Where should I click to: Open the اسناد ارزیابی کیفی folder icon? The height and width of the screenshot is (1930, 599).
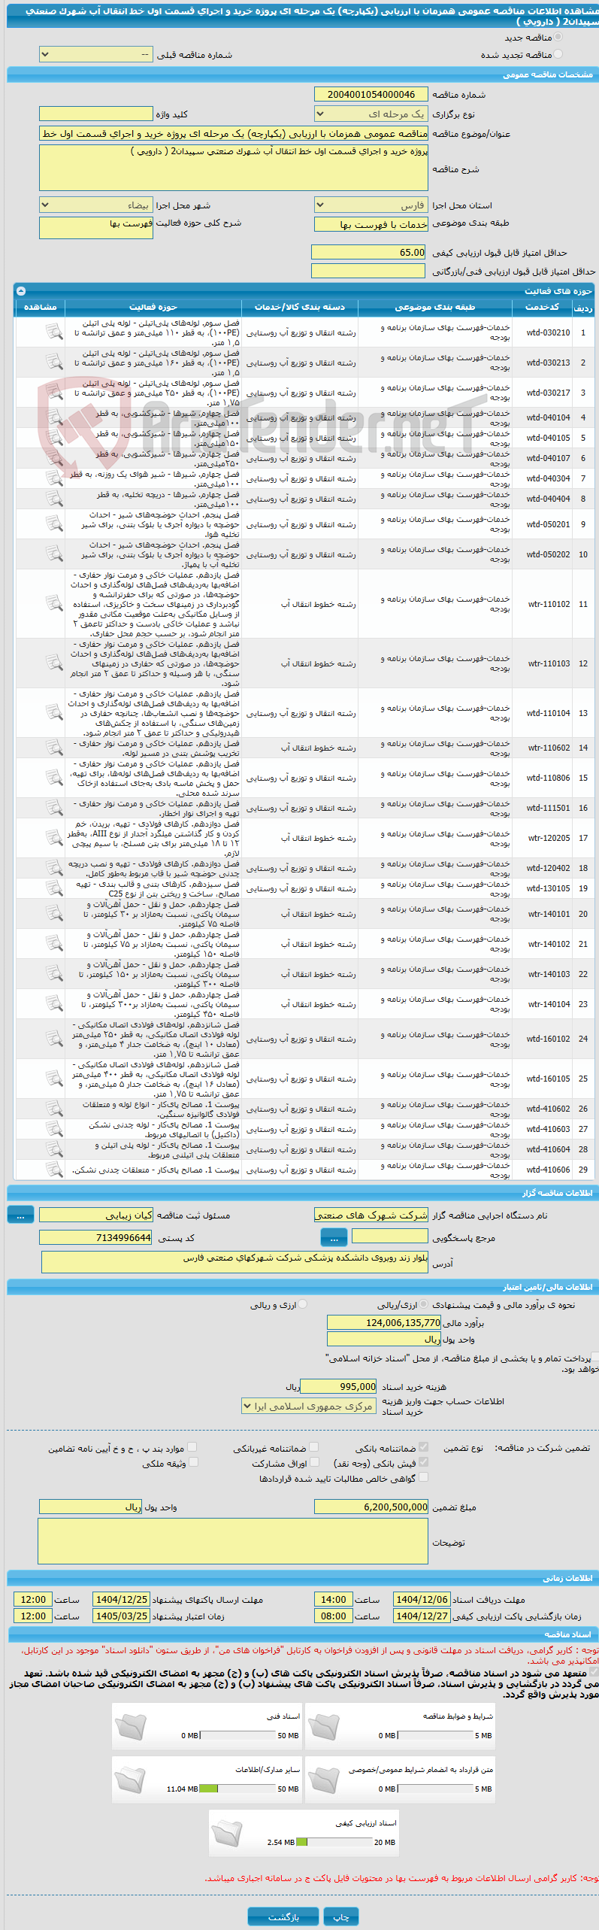[226, 1834]
